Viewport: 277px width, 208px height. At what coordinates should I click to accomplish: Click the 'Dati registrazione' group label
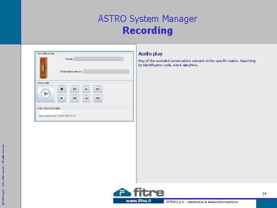tap(49, 108)
